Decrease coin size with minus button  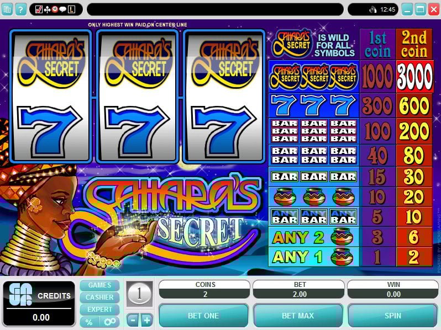point(133,320)
